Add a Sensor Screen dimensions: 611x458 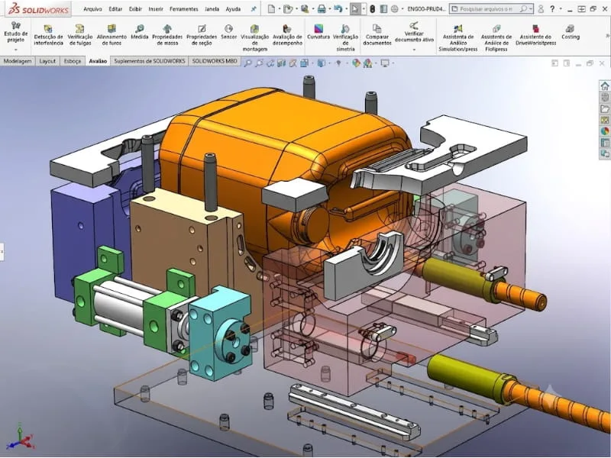(228, 32)
